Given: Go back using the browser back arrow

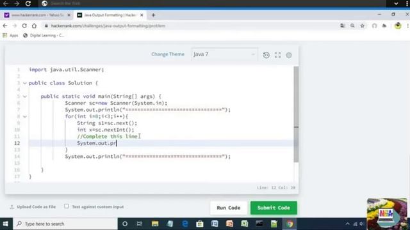Looking at the screenshot, I should tap(5, 26).
